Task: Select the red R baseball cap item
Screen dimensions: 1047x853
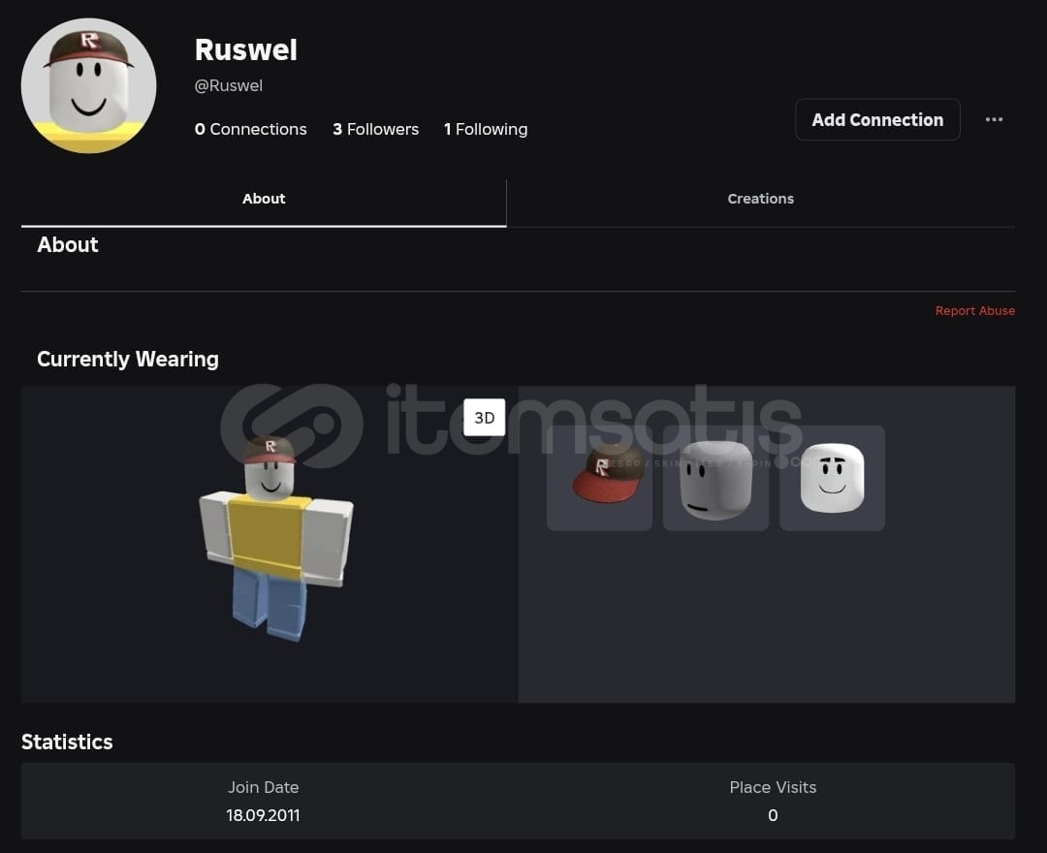Action: 599,478
